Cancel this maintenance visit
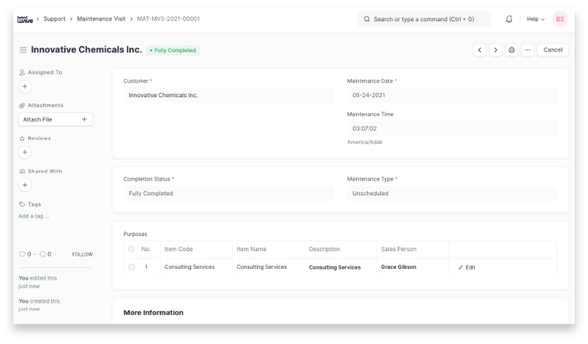The image size is (588, 344). pos(553,50)
